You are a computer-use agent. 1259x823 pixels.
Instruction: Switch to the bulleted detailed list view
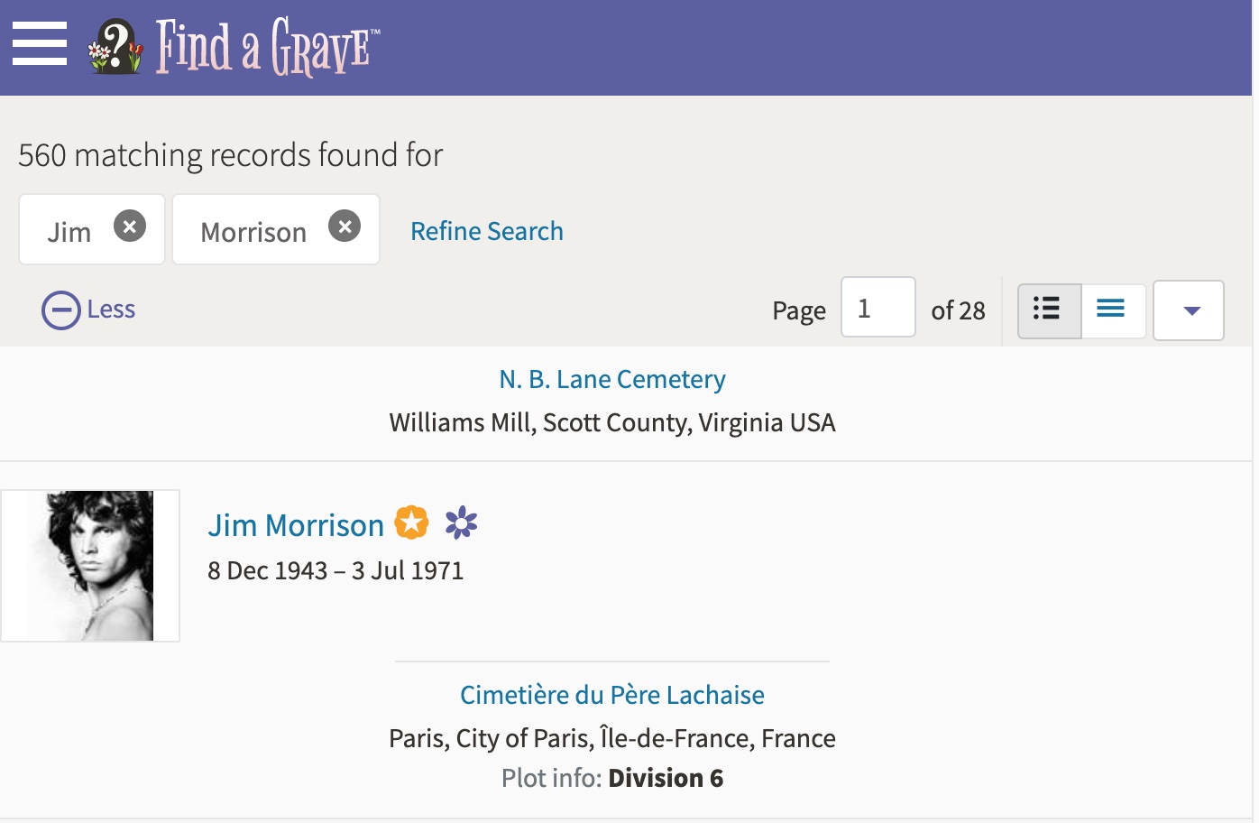click(1049, 310)
